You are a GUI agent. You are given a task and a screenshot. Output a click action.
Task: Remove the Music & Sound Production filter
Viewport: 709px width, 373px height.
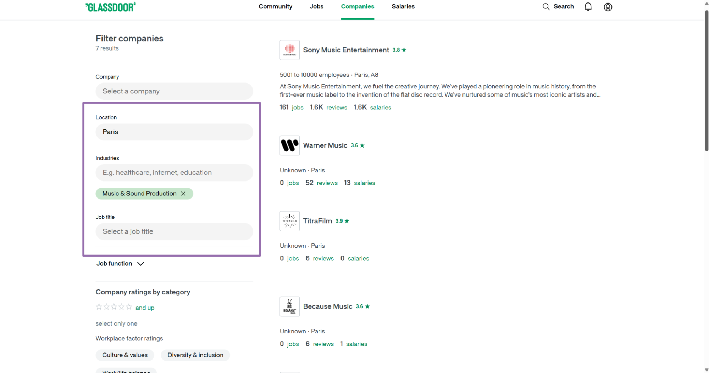(183, 194)
